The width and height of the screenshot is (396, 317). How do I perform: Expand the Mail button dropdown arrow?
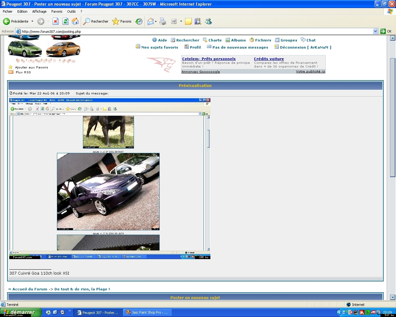pos(156,21)
